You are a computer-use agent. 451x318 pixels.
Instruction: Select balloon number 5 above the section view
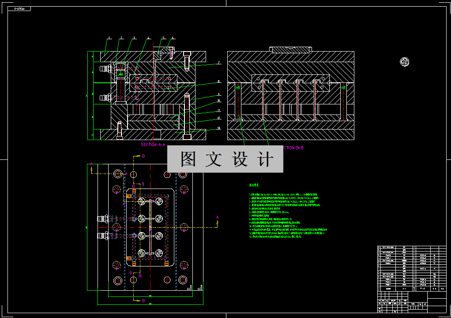(163, 37)
